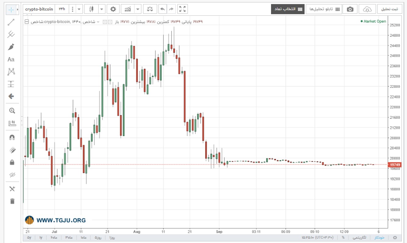This screenshot has width=407, height=243.
Task: Select the trend line drawing tool
Action: [11, 22]
